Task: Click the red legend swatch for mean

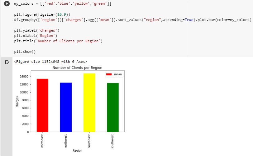Action: [109, 74]
